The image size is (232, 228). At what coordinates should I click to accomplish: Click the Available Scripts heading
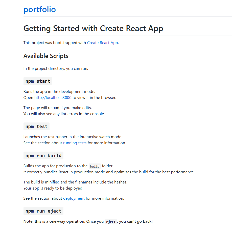pos(46,56)
